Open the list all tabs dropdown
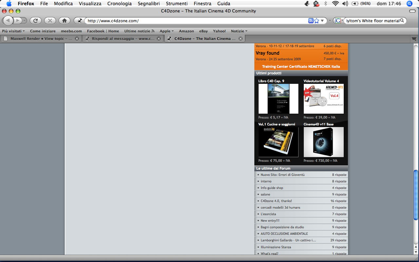 tap(414, 39)
